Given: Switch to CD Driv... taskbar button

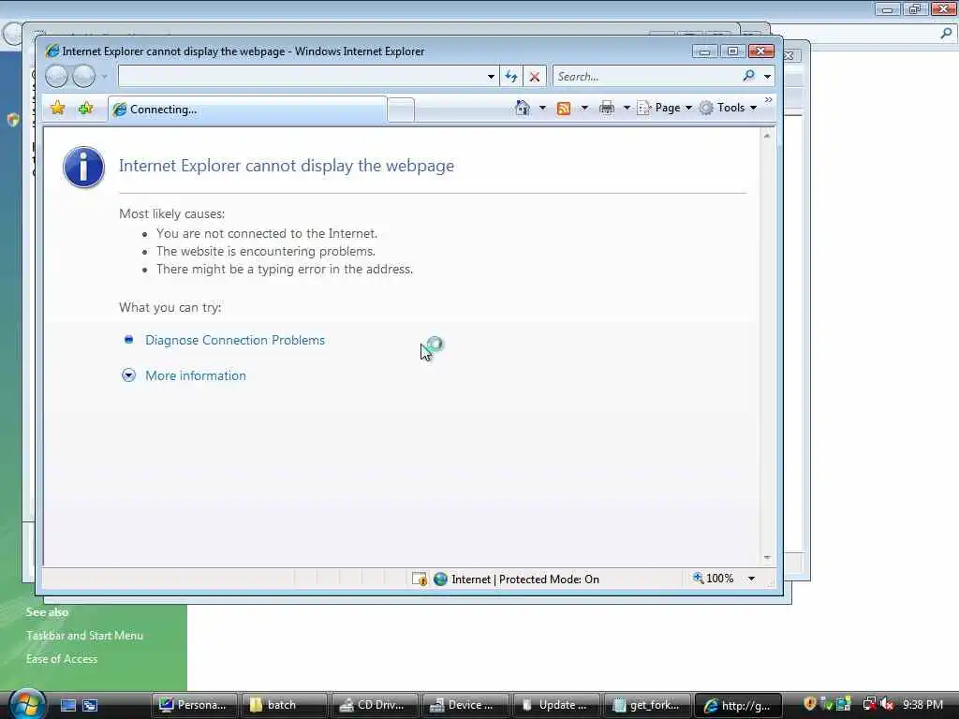Looking at the screenshot, I should coord(375,705).
